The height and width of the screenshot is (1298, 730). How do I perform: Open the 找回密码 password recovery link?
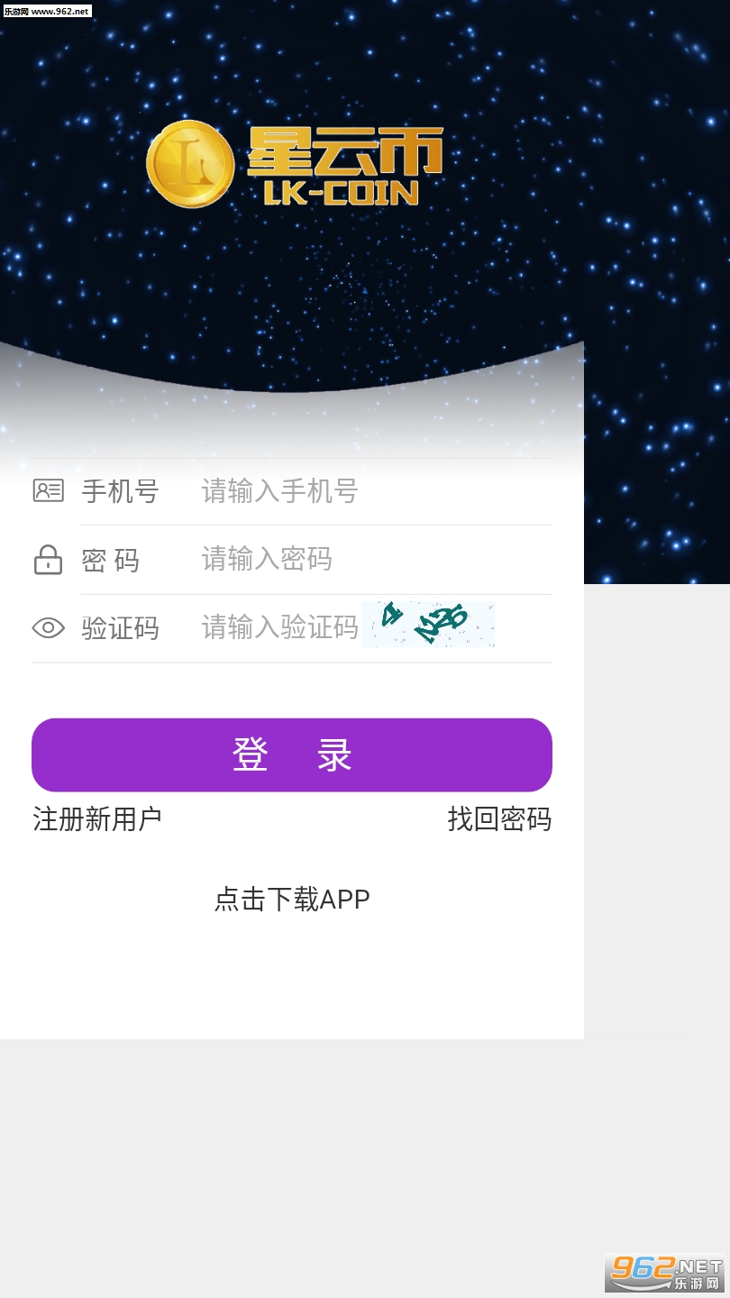coord(499,818)
